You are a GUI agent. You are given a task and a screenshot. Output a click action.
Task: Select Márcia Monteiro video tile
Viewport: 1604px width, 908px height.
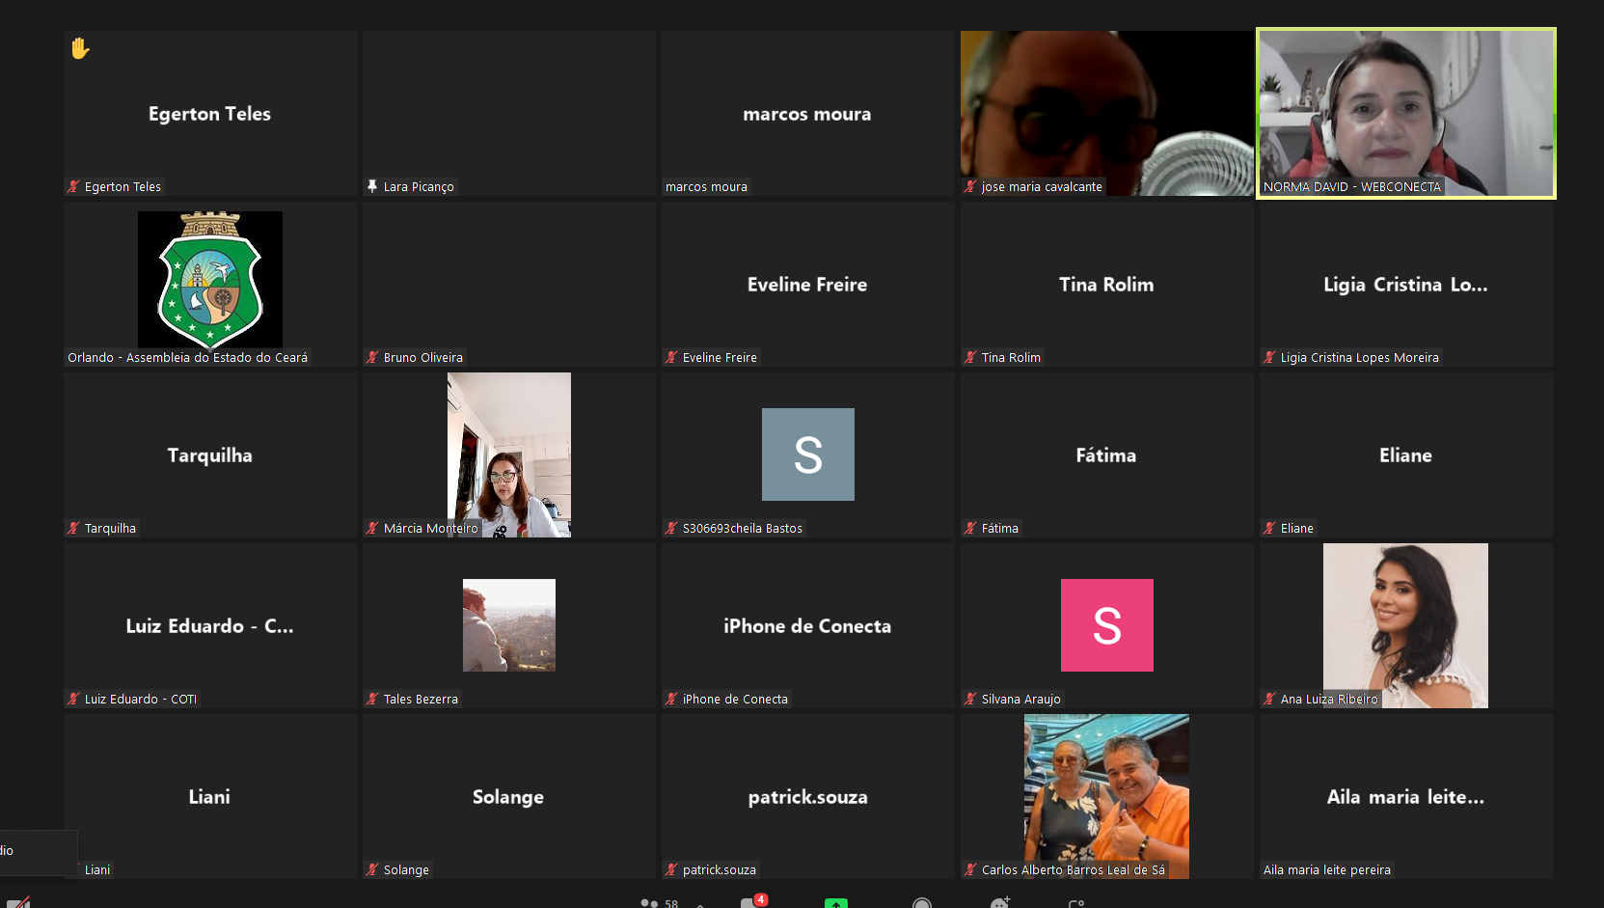tap(508, 454)
